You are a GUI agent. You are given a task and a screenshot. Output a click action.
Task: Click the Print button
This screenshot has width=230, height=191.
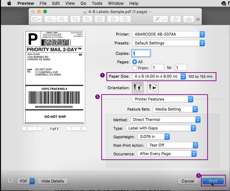213,181
